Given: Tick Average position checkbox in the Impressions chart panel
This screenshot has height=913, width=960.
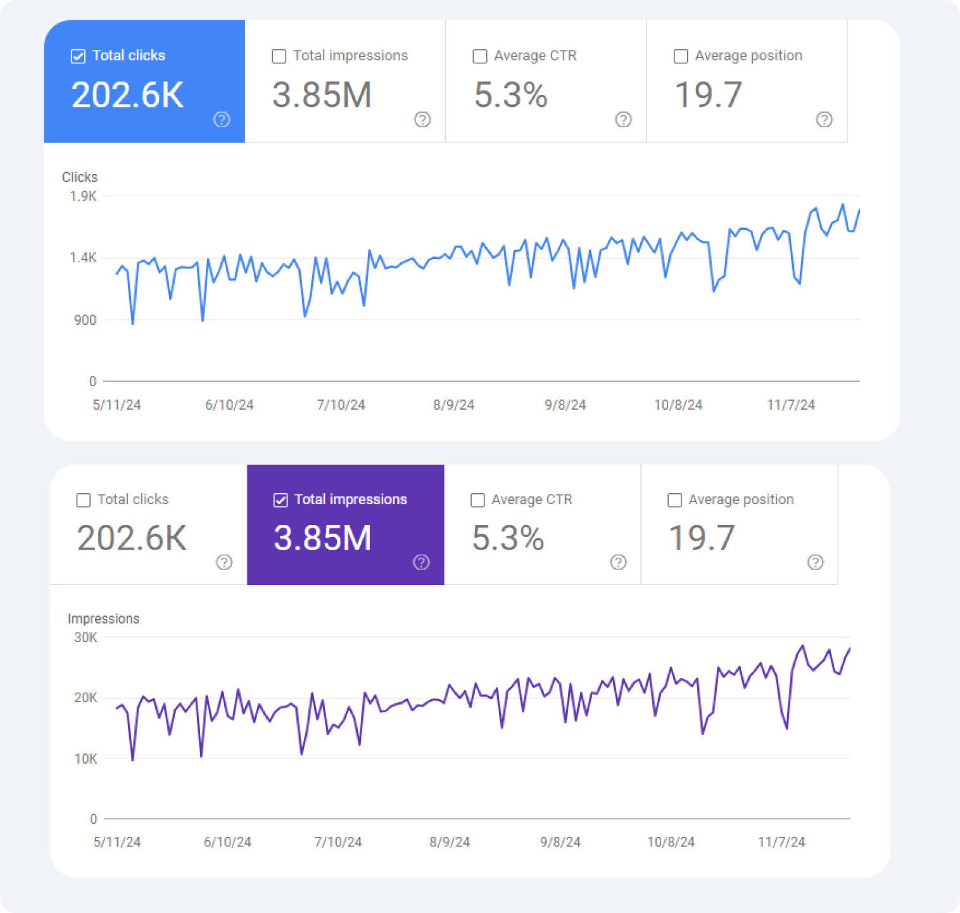Looking at the screenshot, I should (674, 500).
